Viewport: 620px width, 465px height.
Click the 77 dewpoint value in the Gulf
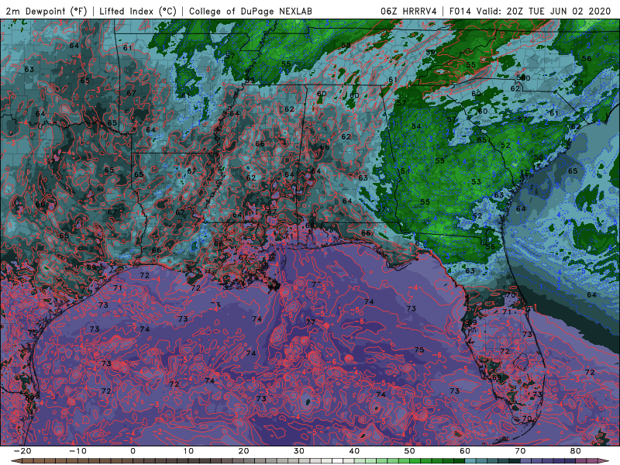click(x=311, y=322)
